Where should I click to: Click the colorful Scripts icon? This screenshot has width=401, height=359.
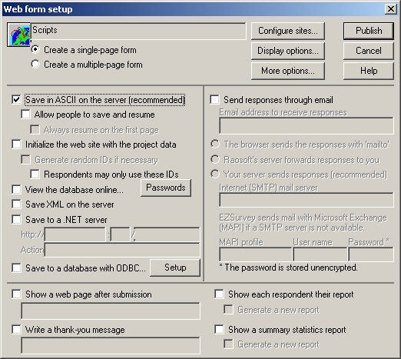tap(19, 35)
